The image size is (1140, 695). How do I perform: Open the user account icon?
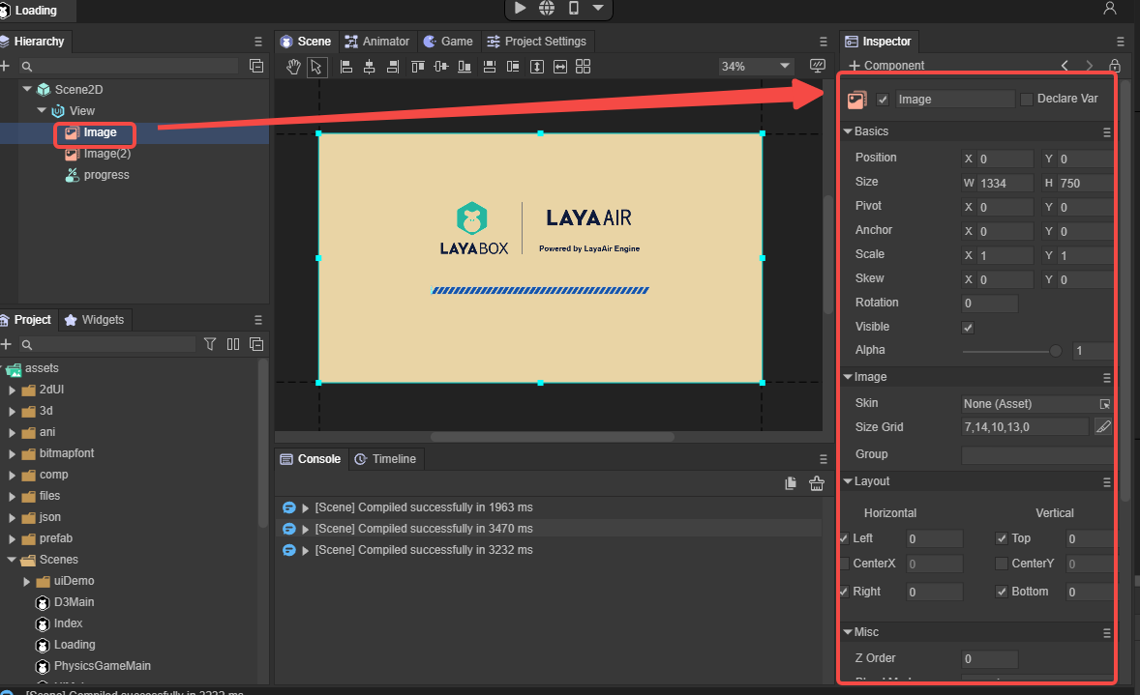[1109, 8]
